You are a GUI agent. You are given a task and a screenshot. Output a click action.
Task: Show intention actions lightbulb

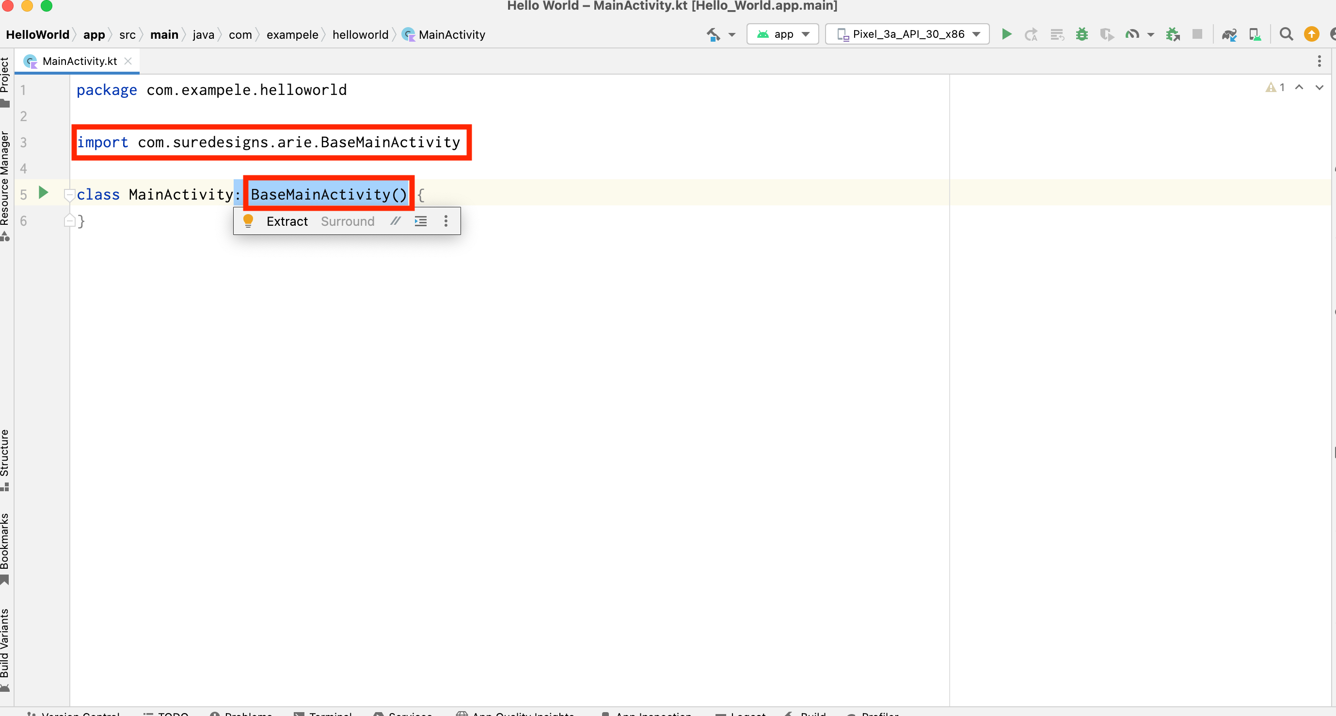[x=248, y=221]
